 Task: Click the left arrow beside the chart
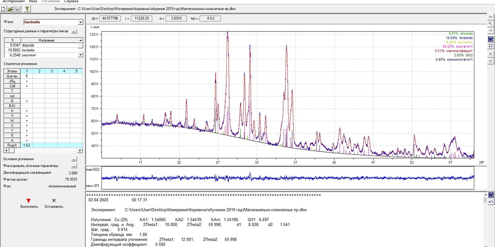(490, 17)
